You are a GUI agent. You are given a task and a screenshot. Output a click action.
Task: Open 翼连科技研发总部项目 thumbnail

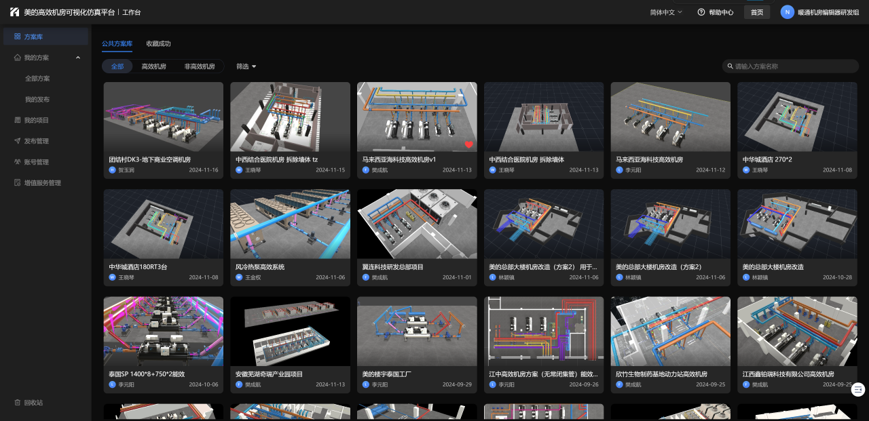417,224
